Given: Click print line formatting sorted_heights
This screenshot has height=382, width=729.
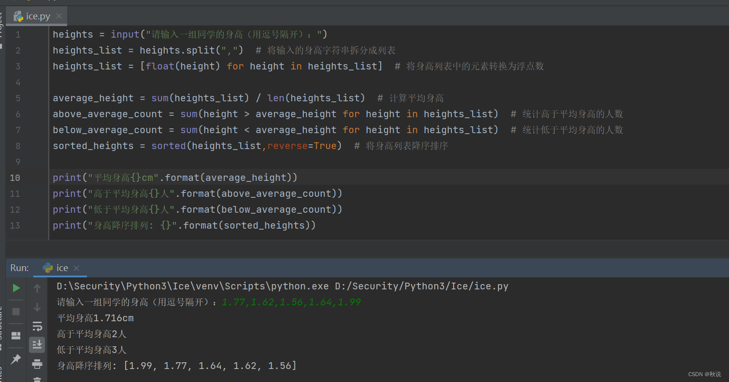Looking at the screenshot, I should (x=184, y=225).
